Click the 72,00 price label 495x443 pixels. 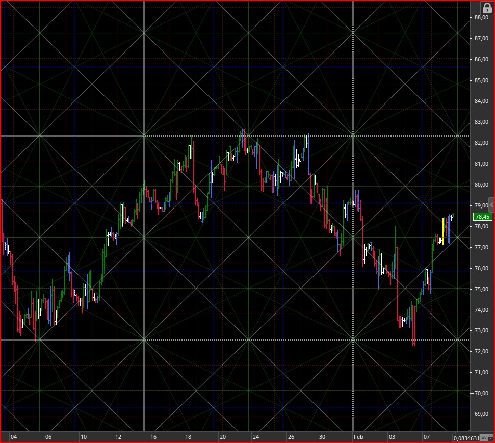point(481,351)
